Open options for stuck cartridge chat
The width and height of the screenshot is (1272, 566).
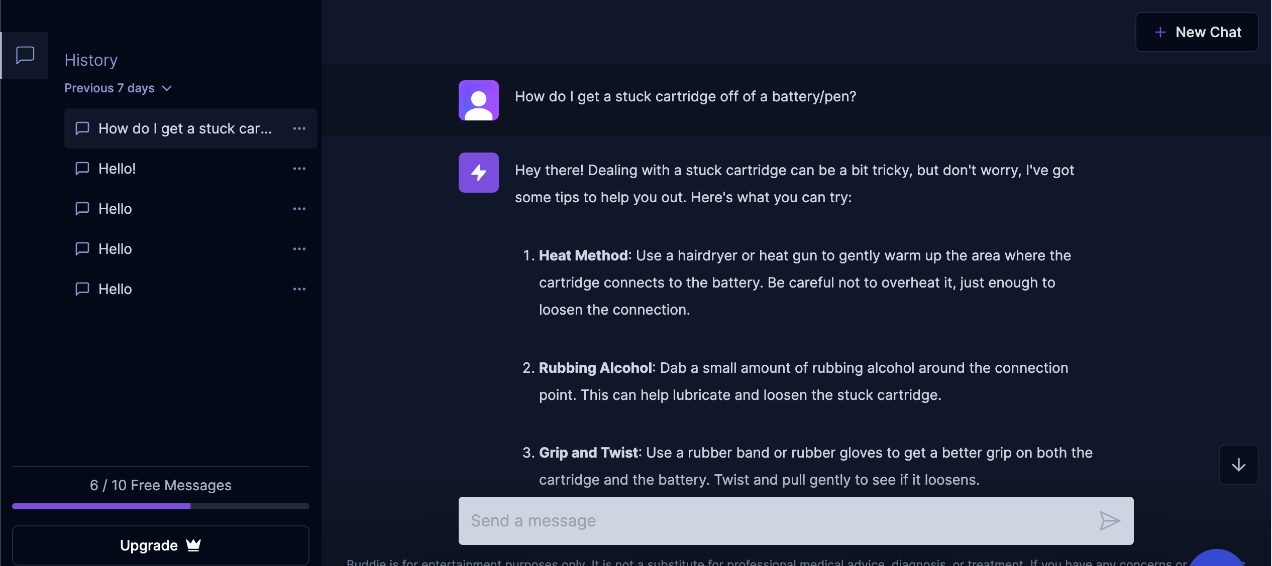[299, 128]
